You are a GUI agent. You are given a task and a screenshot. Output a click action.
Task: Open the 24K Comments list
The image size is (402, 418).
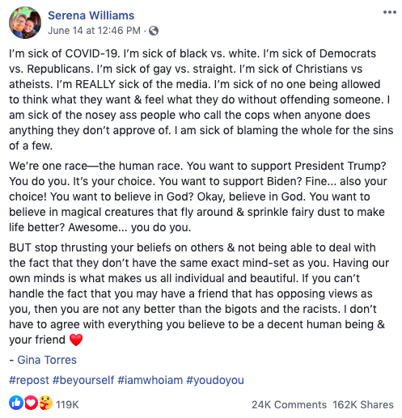[289, 404]
